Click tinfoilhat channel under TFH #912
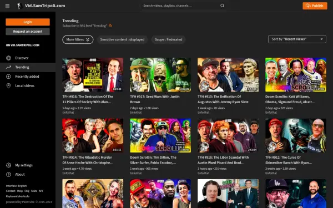The image size is (333, 208). [x=271, y=173]
